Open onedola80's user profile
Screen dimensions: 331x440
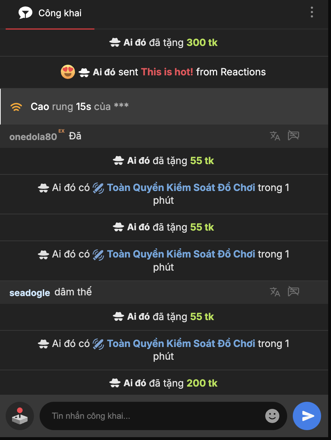click(33, 137)
